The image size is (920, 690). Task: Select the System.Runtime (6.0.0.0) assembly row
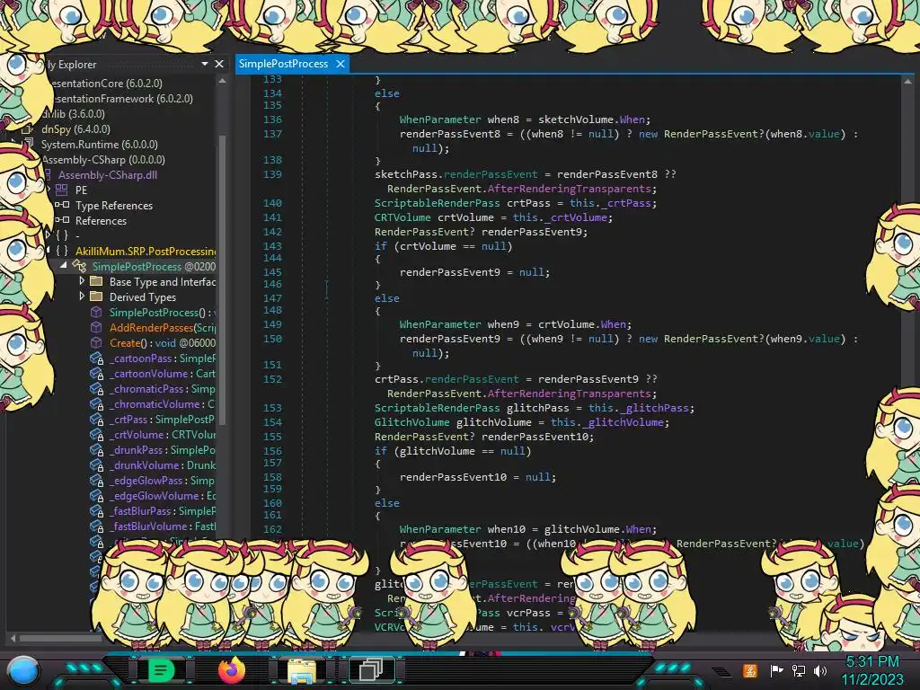99,145
